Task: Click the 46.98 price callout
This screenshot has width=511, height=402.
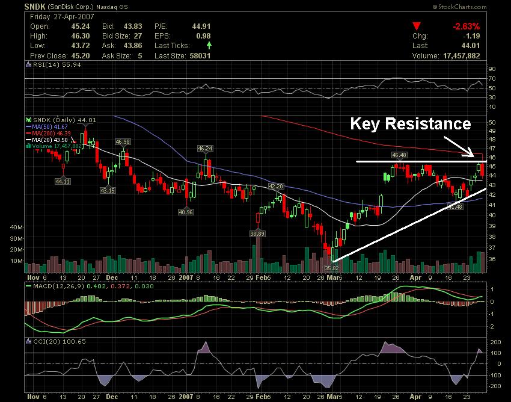Action: click(x=123, y=141)
